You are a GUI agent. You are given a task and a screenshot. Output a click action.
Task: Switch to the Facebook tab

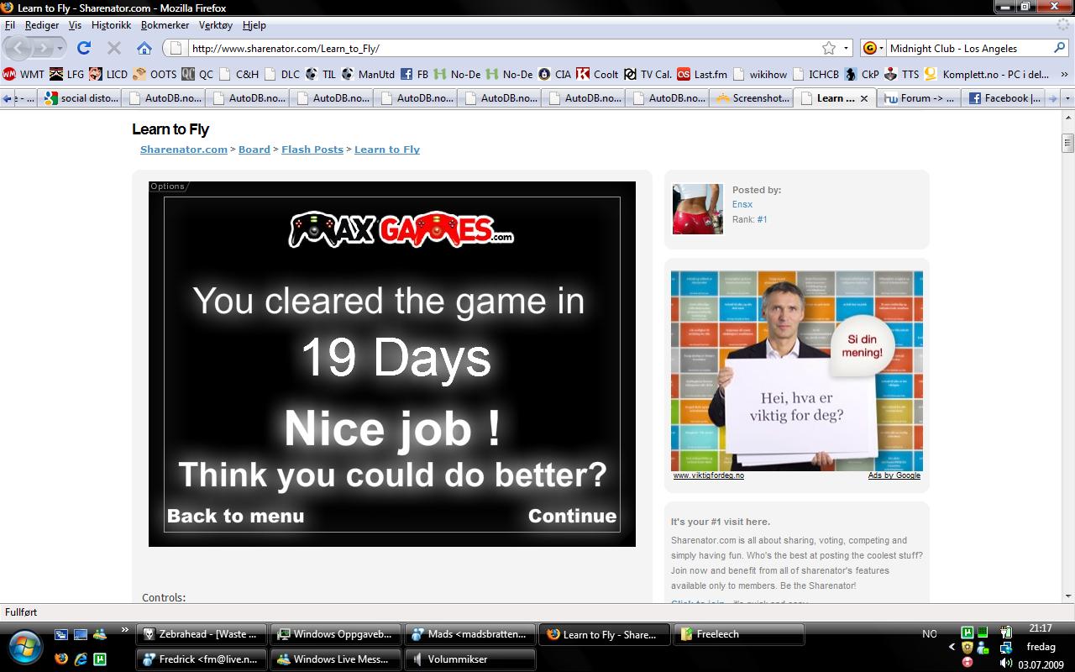1004,98
